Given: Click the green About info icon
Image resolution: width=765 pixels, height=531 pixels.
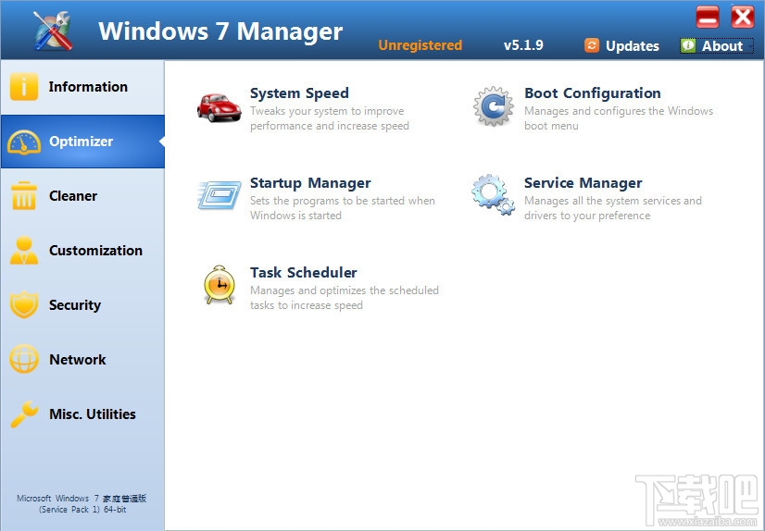Looking at the screenshot, I should pyautogui.click(x=688, y=45).
